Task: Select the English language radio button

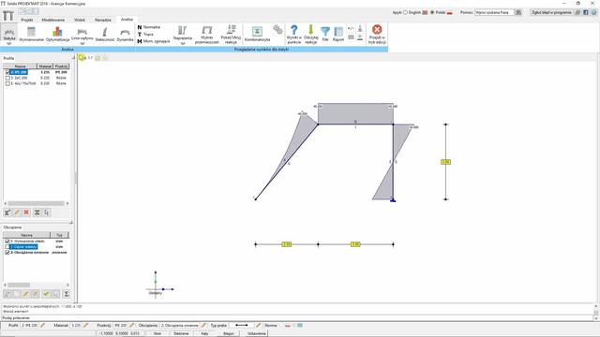Action: 406,12
